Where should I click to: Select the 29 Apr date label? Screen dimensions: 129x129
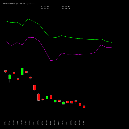pyautogui.click(x=5, y=123)
